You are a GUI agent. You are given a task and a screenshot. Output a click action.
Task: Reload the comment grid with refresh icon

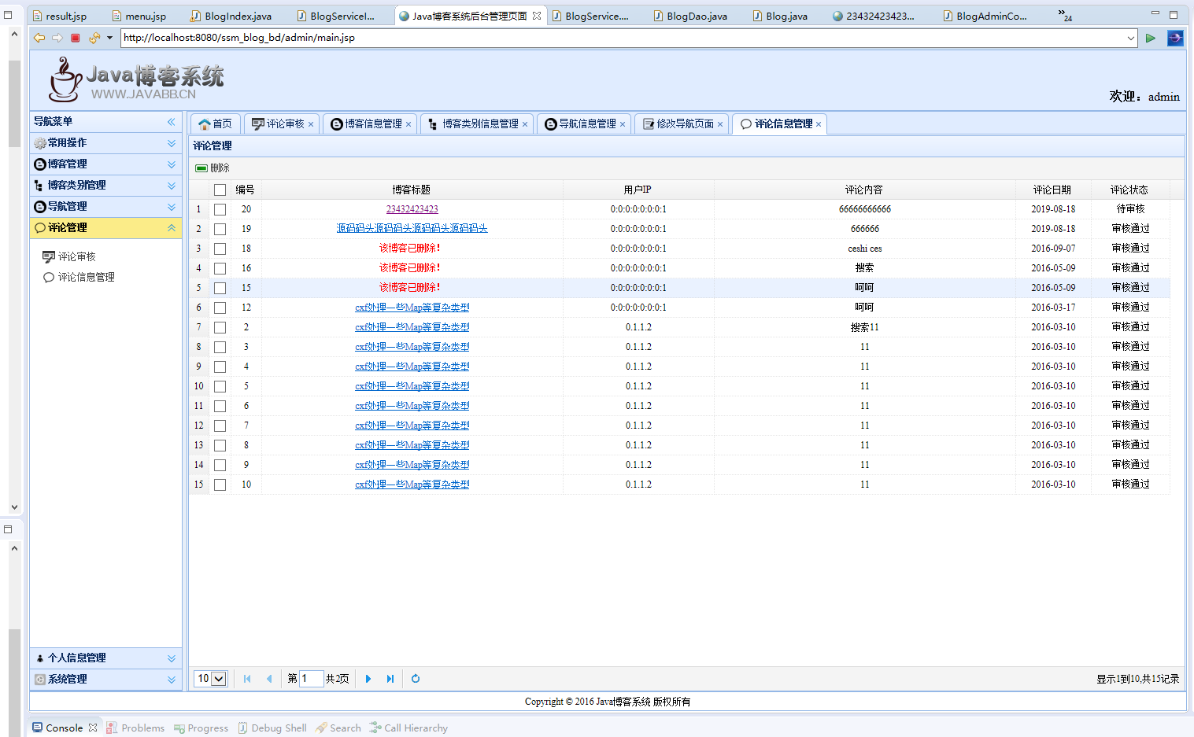416,679
